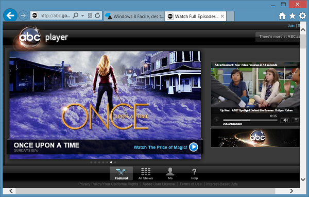Toggle full screen video icon
Image resolution: width=309 pixels, height=197 pixels.
coord(296,120)
